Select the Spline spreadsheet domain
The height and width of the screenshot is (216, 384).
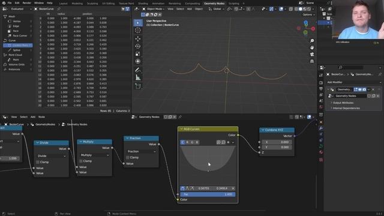point(17,50)
